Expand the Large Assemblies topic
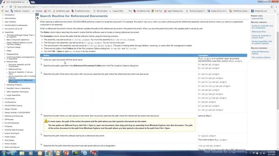Screen dimensions: 279x156 tap(5, 95)
